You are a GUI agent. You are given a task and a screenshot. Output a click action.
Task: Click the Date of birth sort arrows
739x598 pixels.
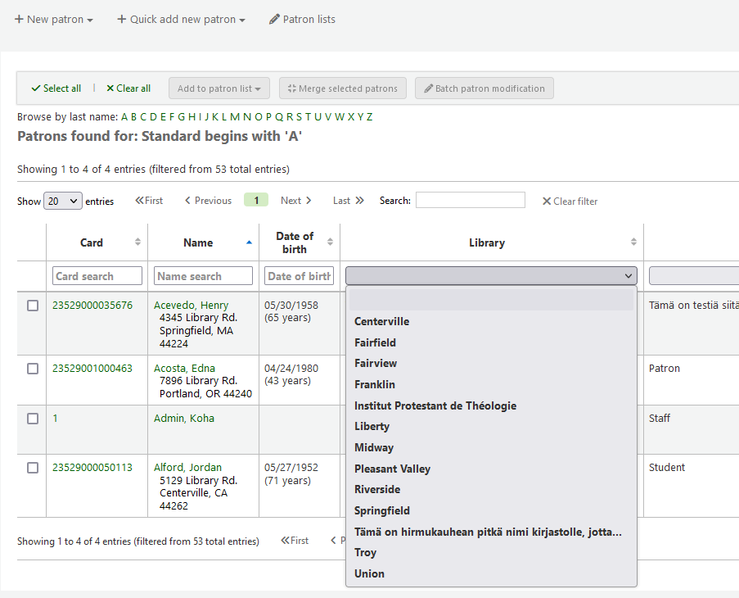tap(330, 242)
